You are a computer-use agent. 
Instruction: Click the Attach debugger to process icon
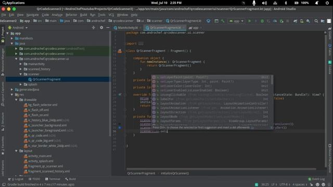(281, 21)
